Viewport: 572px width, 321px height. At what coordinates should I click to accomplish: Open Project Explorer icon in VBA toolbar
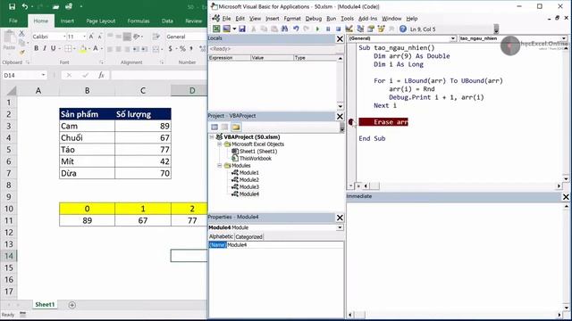(x=360, y=29)
